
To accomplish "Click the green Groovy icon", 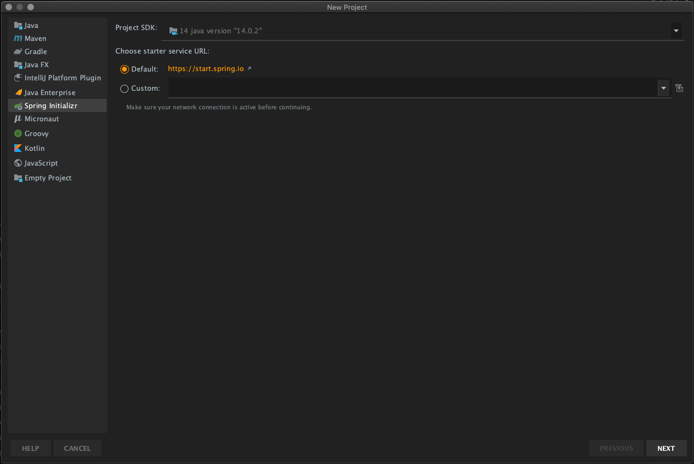I will [x=18, y=133].
